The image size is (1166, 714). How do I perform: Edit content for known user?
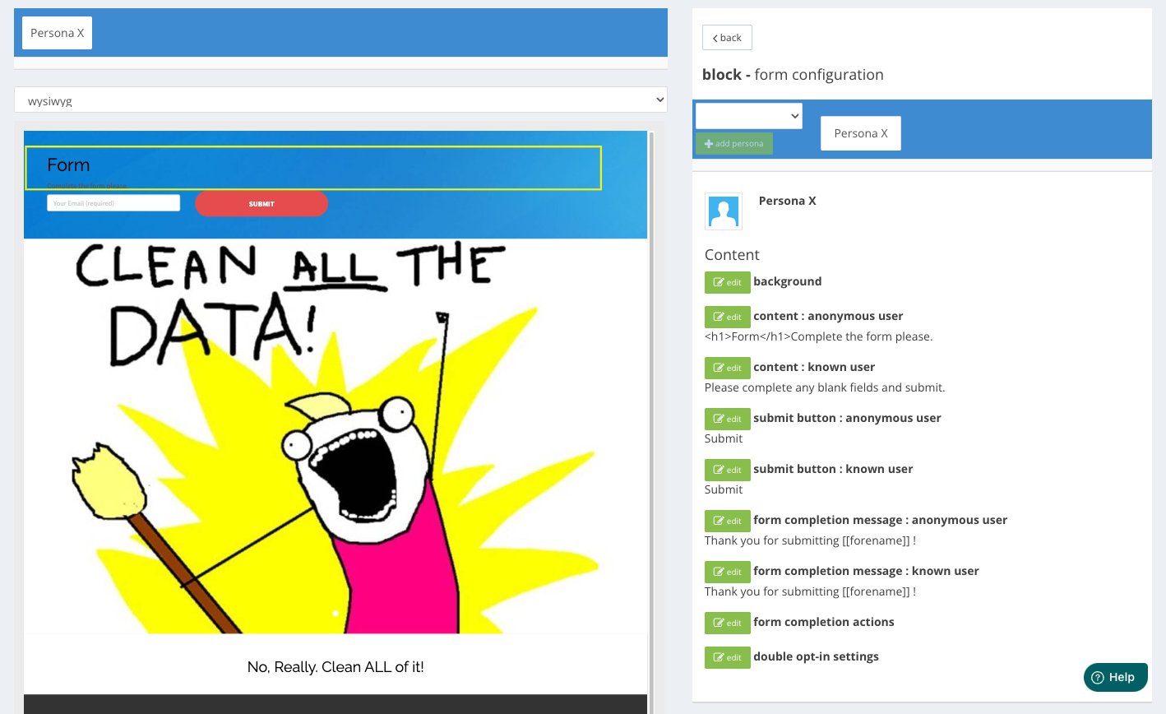point(728,368)
